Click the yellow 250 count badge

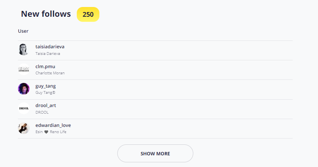[88, 14]
